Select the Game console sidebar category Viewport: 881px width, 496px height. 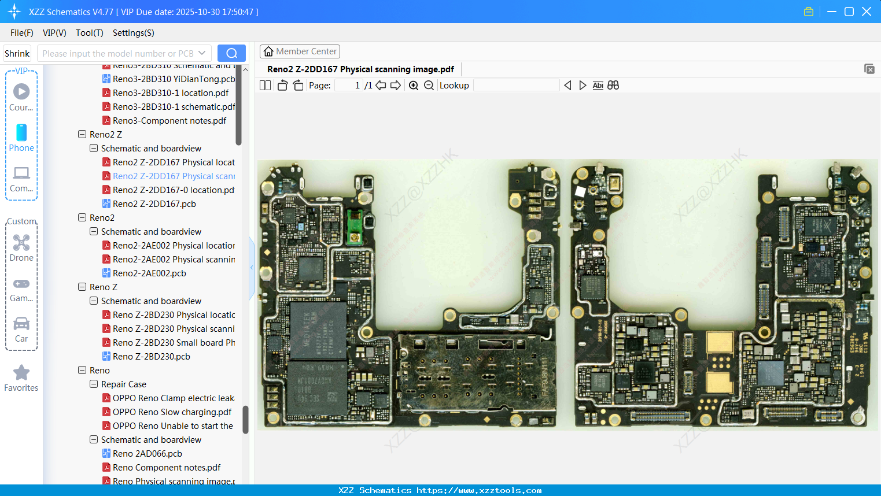[21, 290]
